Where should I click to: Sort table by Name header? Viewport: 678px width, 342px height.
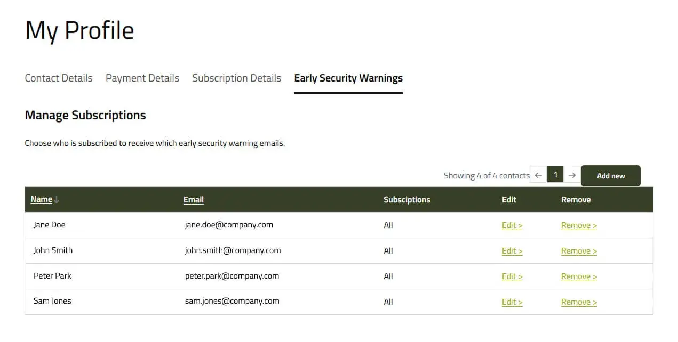pyautogui.click(x=41, y=199)
